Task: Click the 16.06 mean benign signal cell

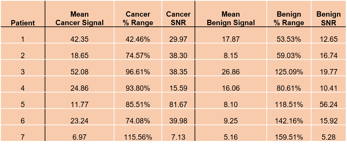Action: pos(231,88)
